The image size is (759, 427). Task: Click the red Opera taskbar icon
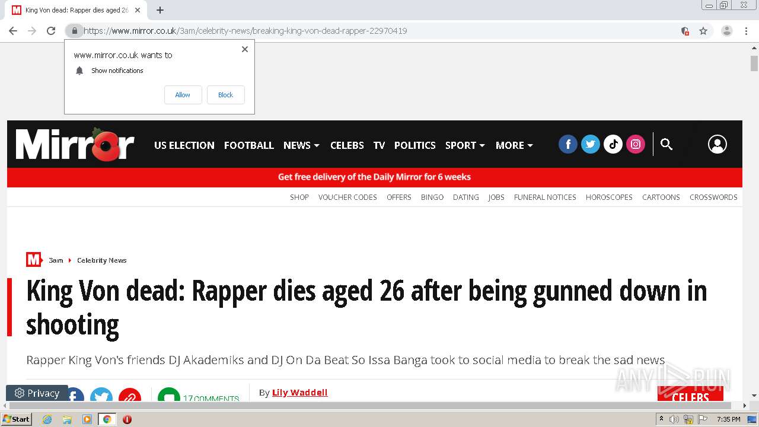click(127, 419)
